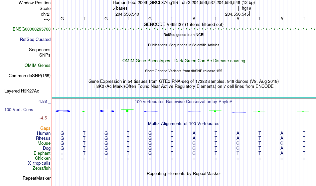Click the PhyloP 4.88 upper scale value
Image resolution: width=316 pixels, height=186 pixels.
[x=43, y=101]
